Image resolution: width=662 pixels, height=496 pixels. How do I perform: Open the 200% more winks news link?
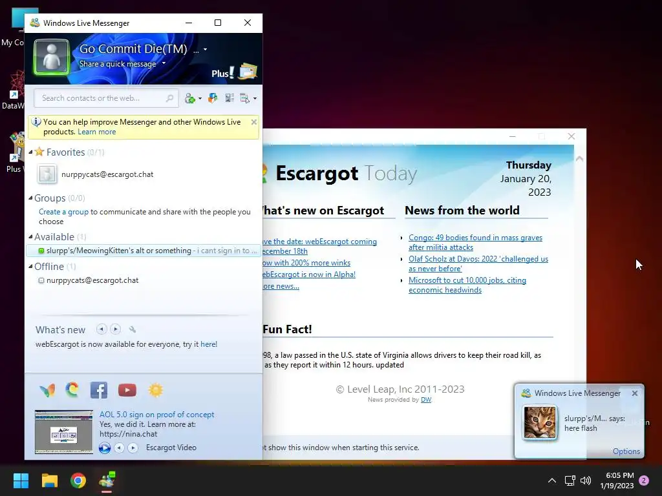pyautogui.click(x=306, y=263)
